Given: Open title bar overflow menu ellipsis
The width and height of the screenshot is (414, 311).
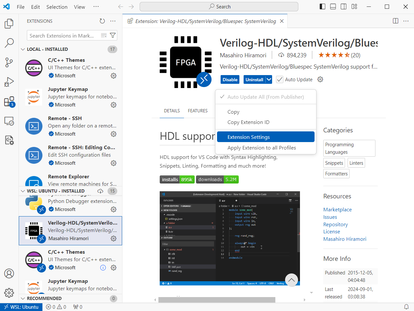Looking at the screenshot, I should tap(96, 6).
